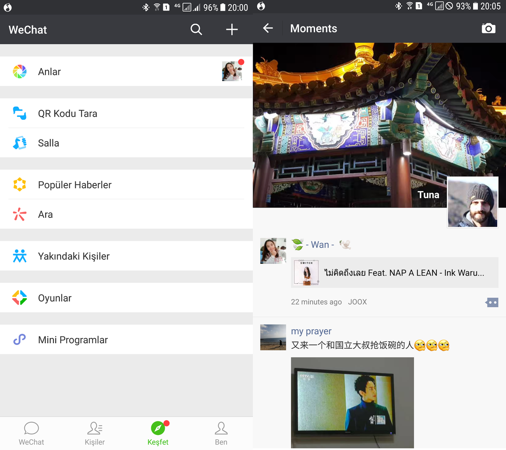Play the JOOX song shared by Wan
Image resolution: width=506 pixels, height=450 pixels.
pos(394,272)
